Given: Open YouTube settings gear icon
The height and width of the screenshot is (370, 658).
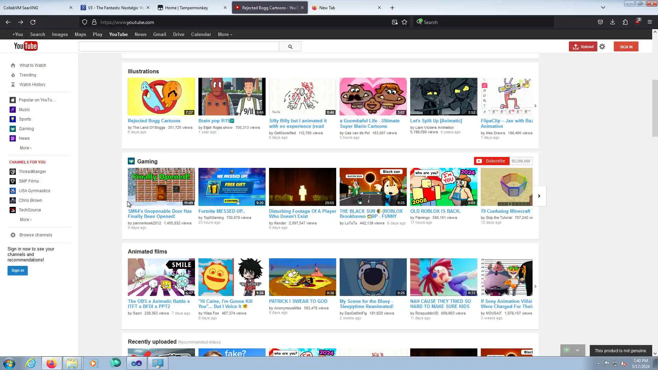Looking at the screenshot, I should 602,47.
